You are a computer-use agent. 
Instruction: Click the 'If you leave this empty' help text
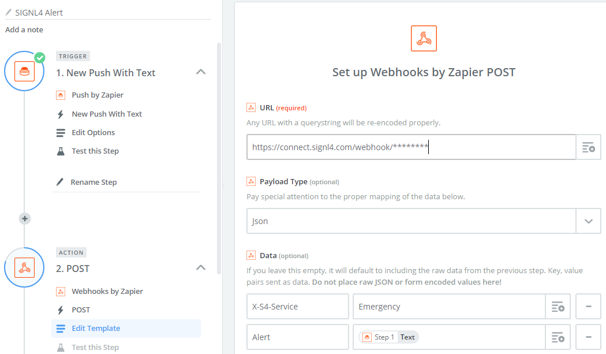415,276
